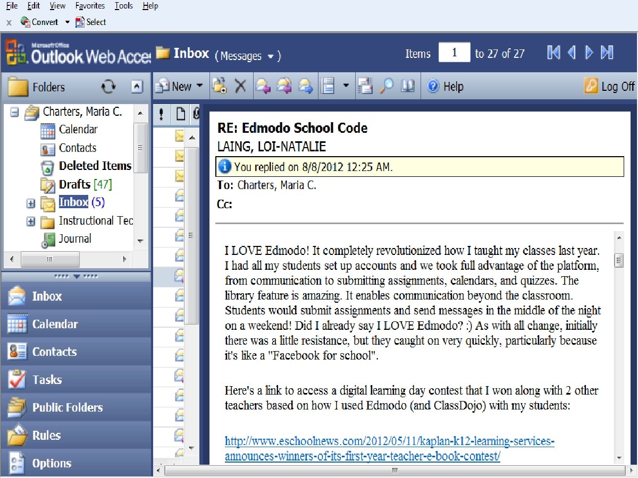Image resolution: width=638 pixels, height=478 pixels.
Task: Sort by Importance column header
Action: click(x=161, y=114)
